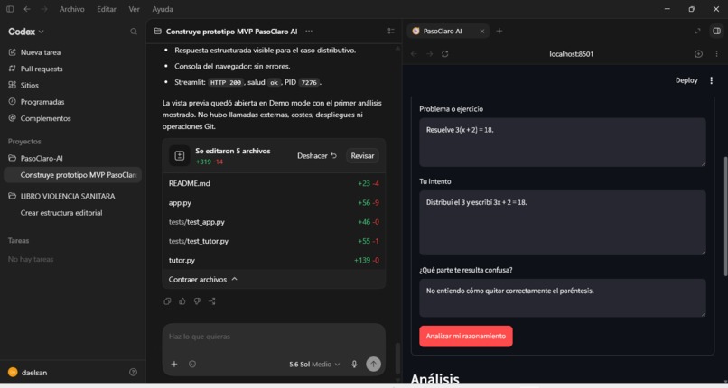Click the plus attach icon in prompt box
The height and width of the screenshot is (388, 728).
[174, 364]
